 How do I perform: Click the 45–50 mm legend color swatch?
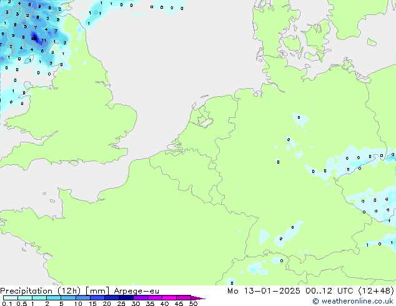(x=184, y=298)
